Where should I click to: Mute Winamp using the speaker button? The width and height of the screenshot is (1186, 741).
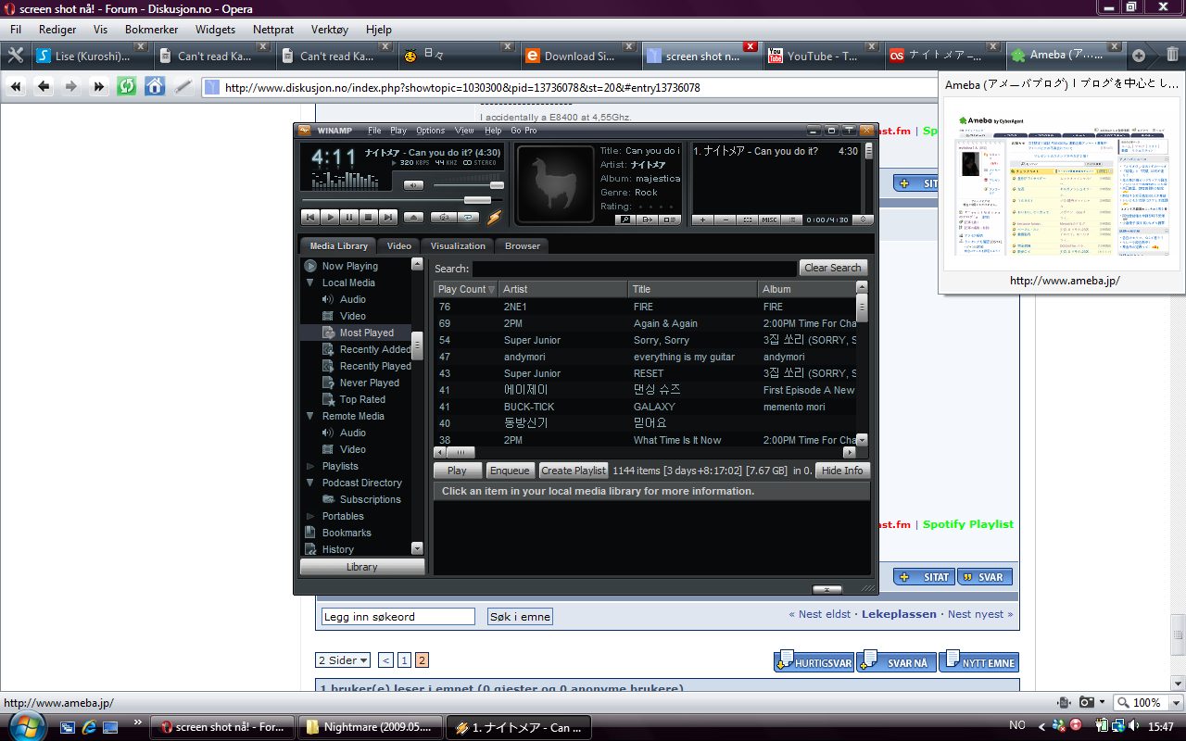click(413, 185)
